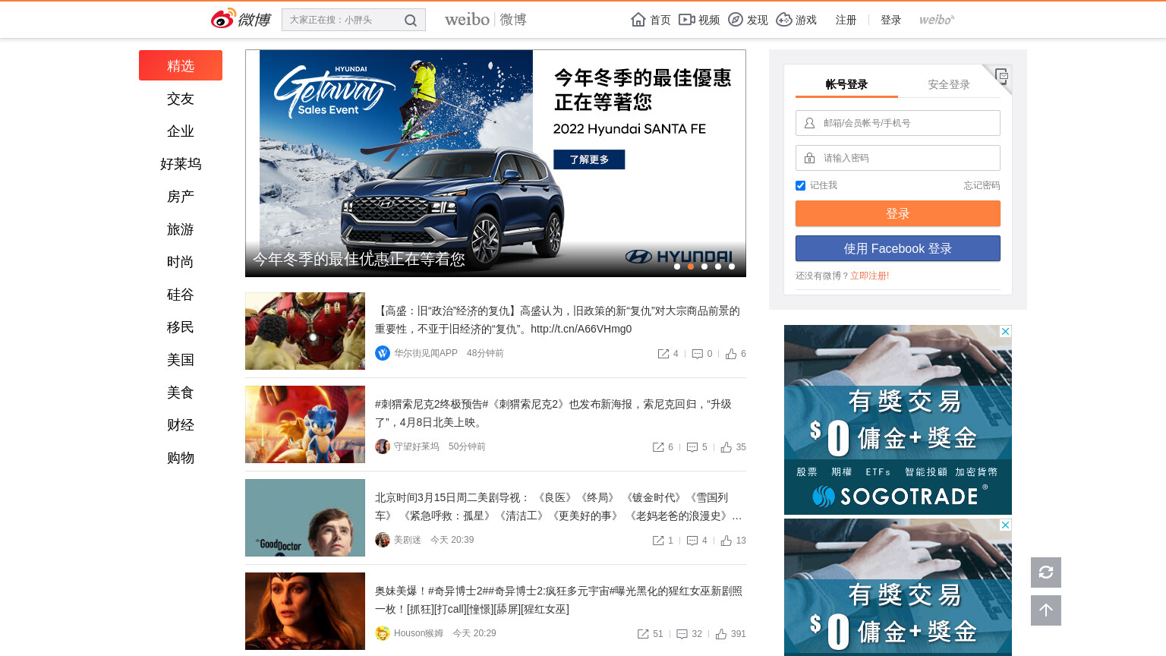Open the 首页 home icon link
1166x656 pixels.
pos(651,20)
